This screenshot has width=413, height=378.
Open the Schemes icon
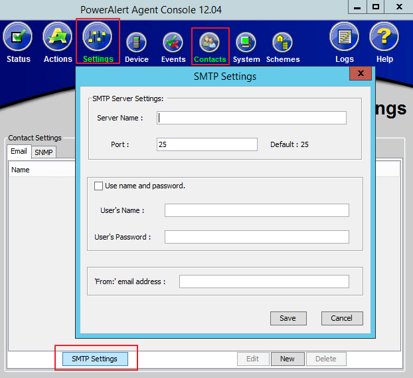282,42
